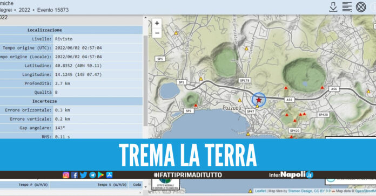Select UTC origin time 2022/06/02 02:57:04

pos(78,48)
